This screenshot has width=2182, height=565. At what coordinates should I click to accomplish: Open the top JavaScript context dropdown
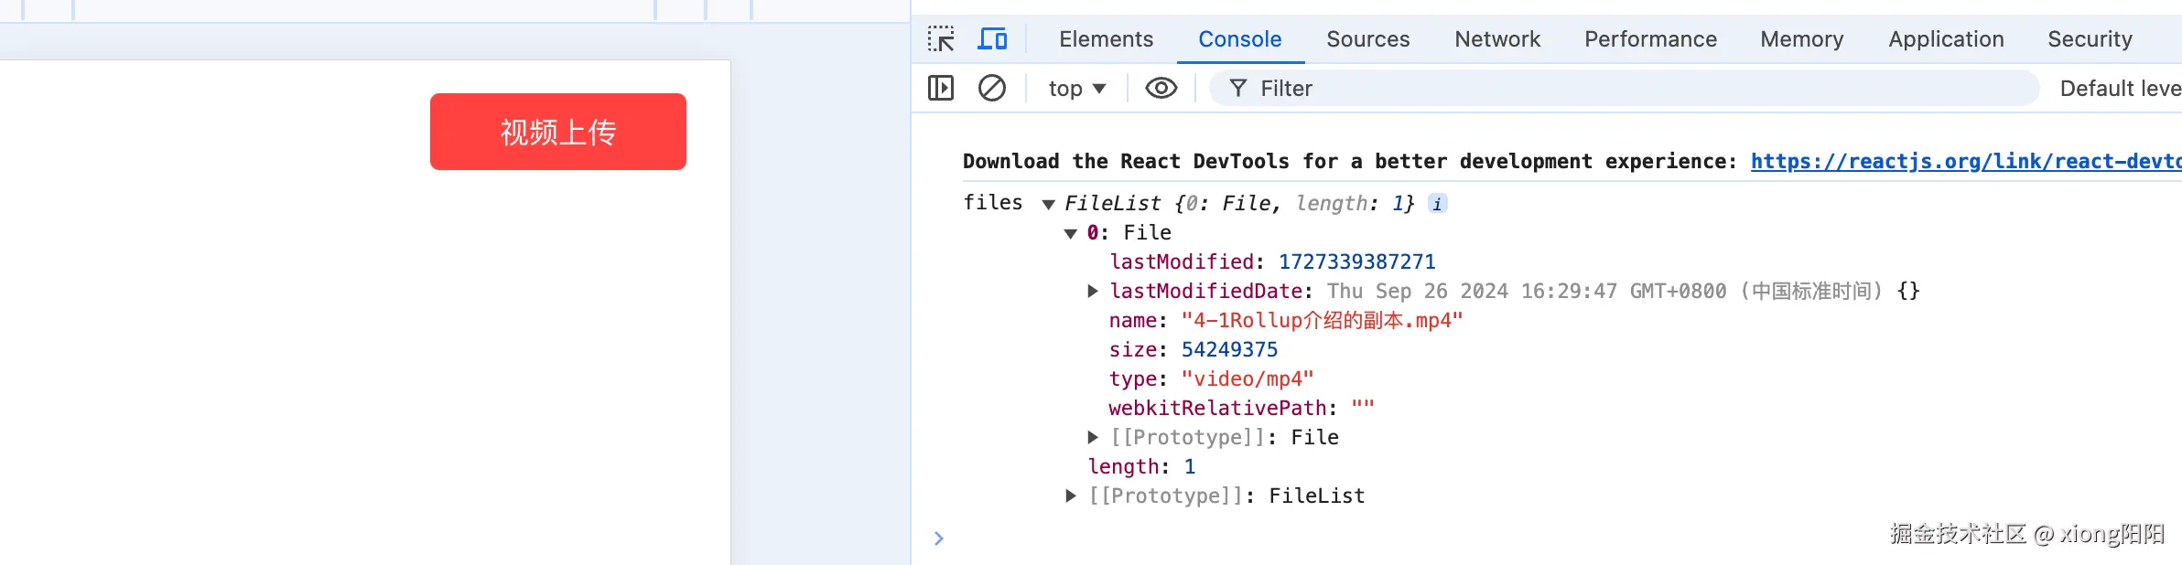click(1077, 89)
